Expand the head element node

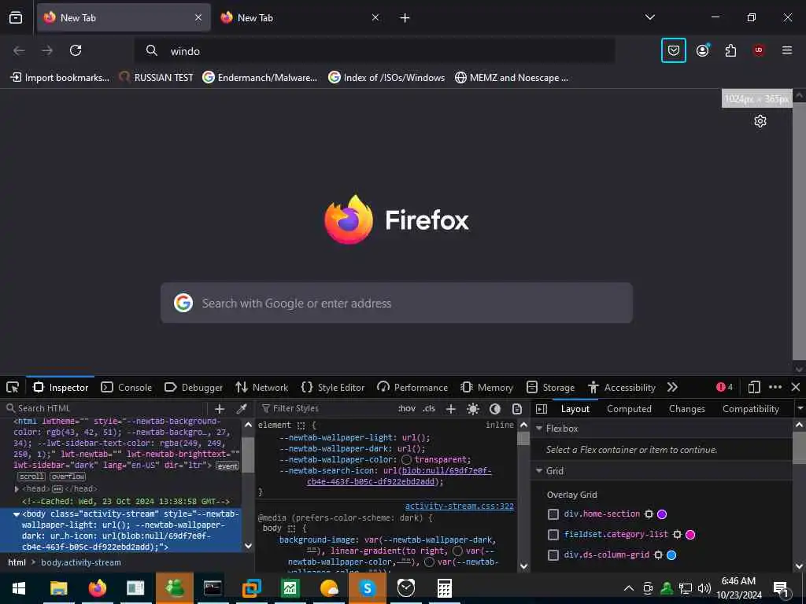pos(17,489)
